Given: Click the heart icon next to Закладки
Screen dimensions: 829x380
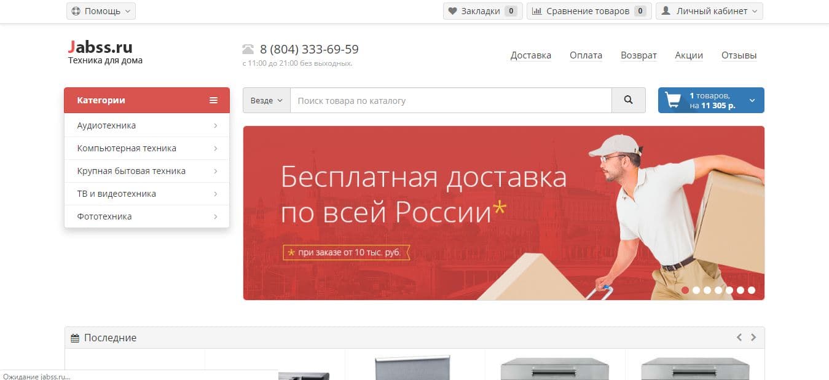Looking at the screenshot, I should tap(453, 10).
